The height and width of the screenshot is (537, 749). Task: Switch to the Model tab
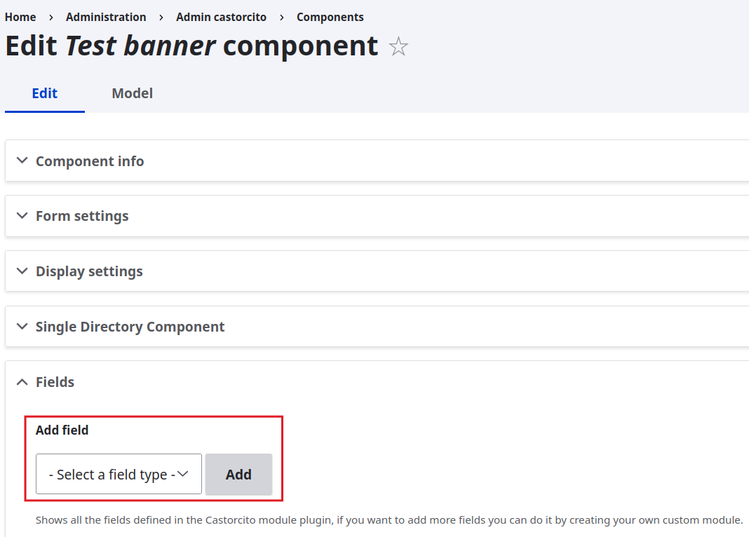pos(132,93)
